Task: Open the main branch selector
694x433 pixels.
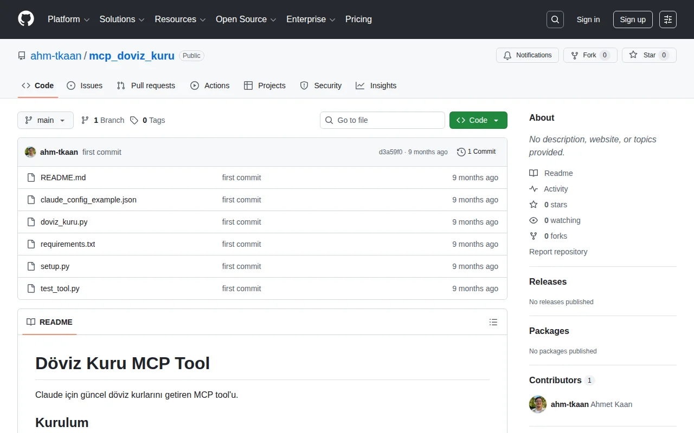Action: coord(45,120)
